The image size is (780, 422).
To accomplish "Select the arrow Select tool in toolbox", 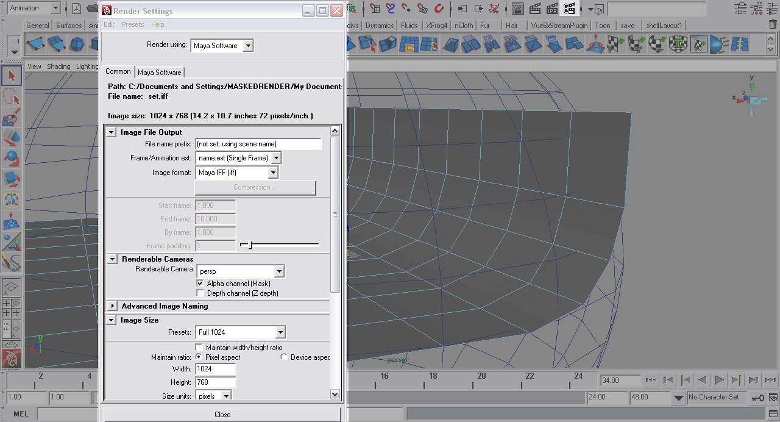I will 12,76.
